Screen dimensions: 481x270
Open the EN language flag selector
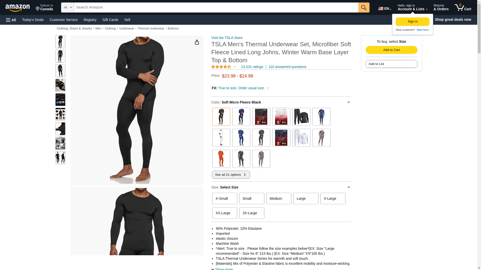(x=385, y=8)
